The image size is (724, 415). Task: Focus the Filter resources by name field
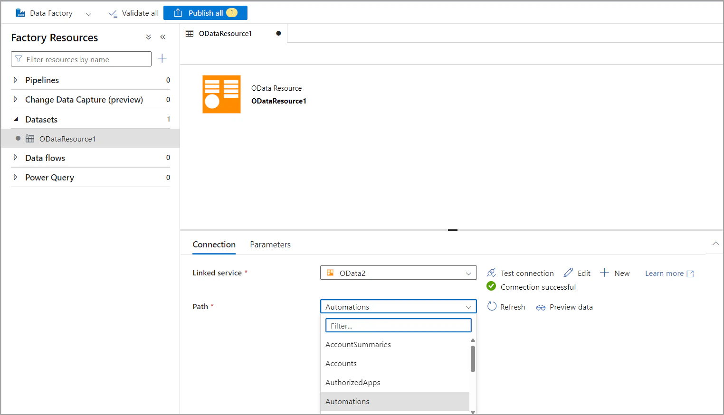[x=81, y=59]
